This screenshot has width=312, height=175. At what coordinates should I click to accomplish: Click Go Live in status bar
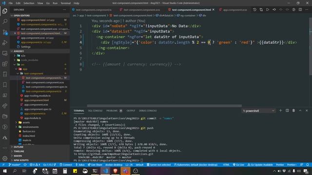[x=238, y=165]
